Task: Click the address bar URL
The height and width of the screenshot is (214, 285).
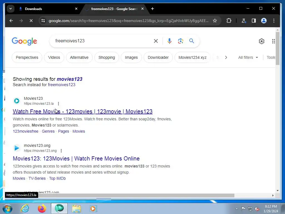Action: coord(129,21)
